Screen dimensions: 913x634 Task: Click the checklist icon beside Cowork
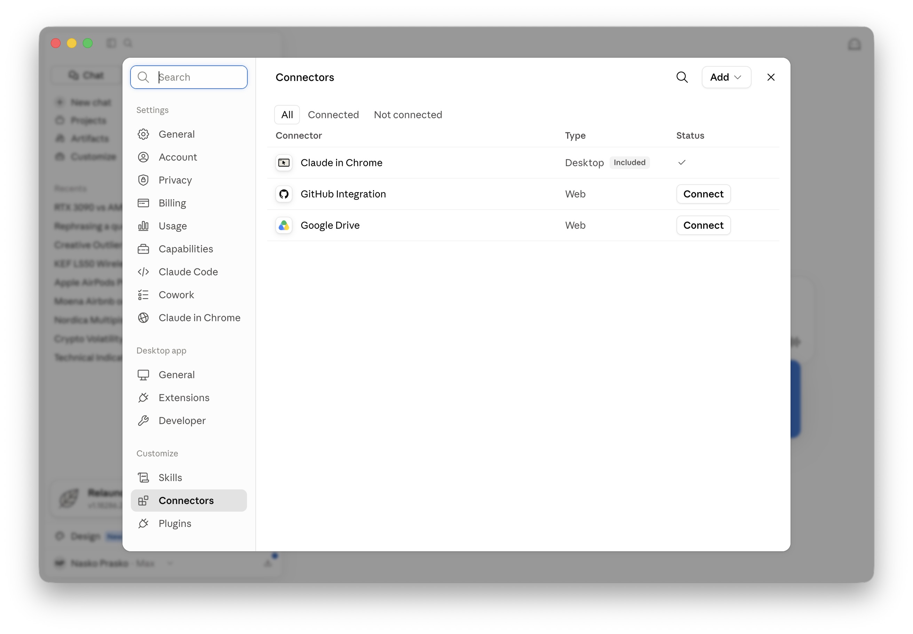(144, 295)
